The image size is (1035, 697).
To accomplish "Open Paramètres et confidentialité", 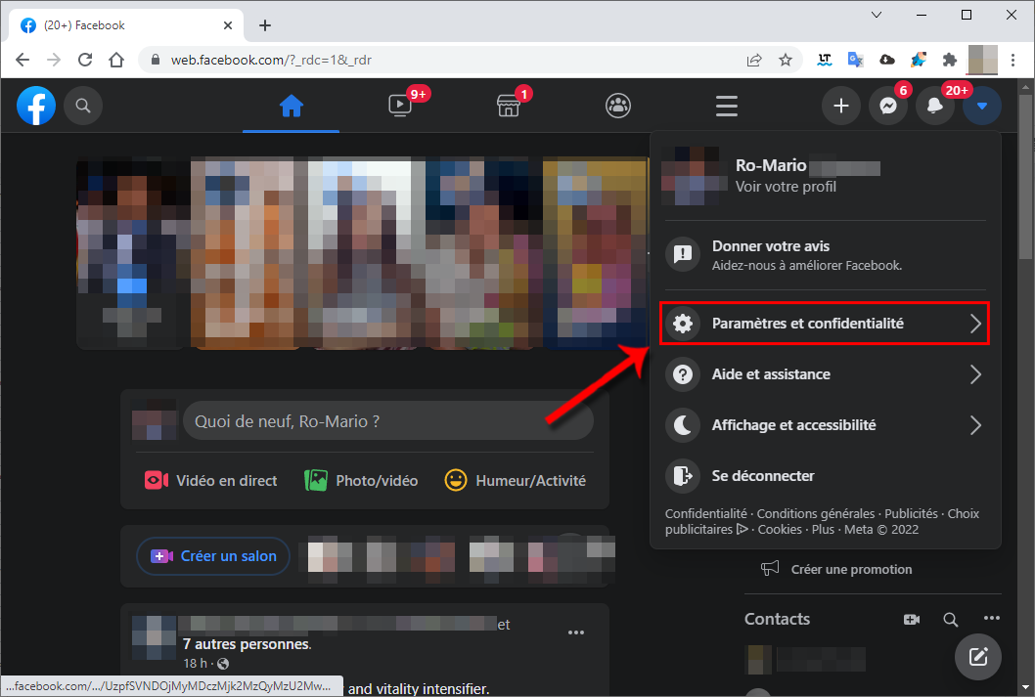I will tap(825, 324).
